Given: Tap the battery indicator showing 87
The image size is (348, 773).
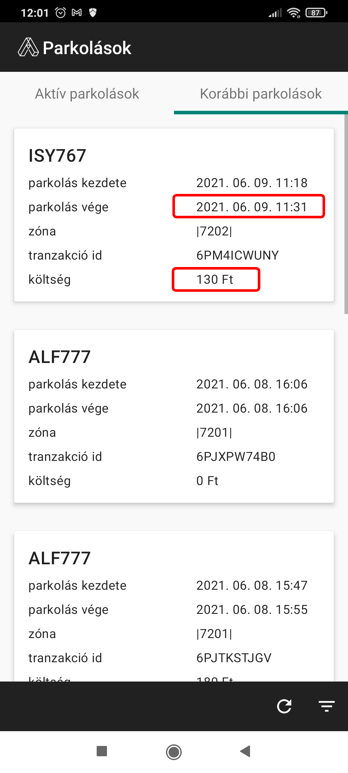Looking at the screenshot, I should click(x=316, y=13).
